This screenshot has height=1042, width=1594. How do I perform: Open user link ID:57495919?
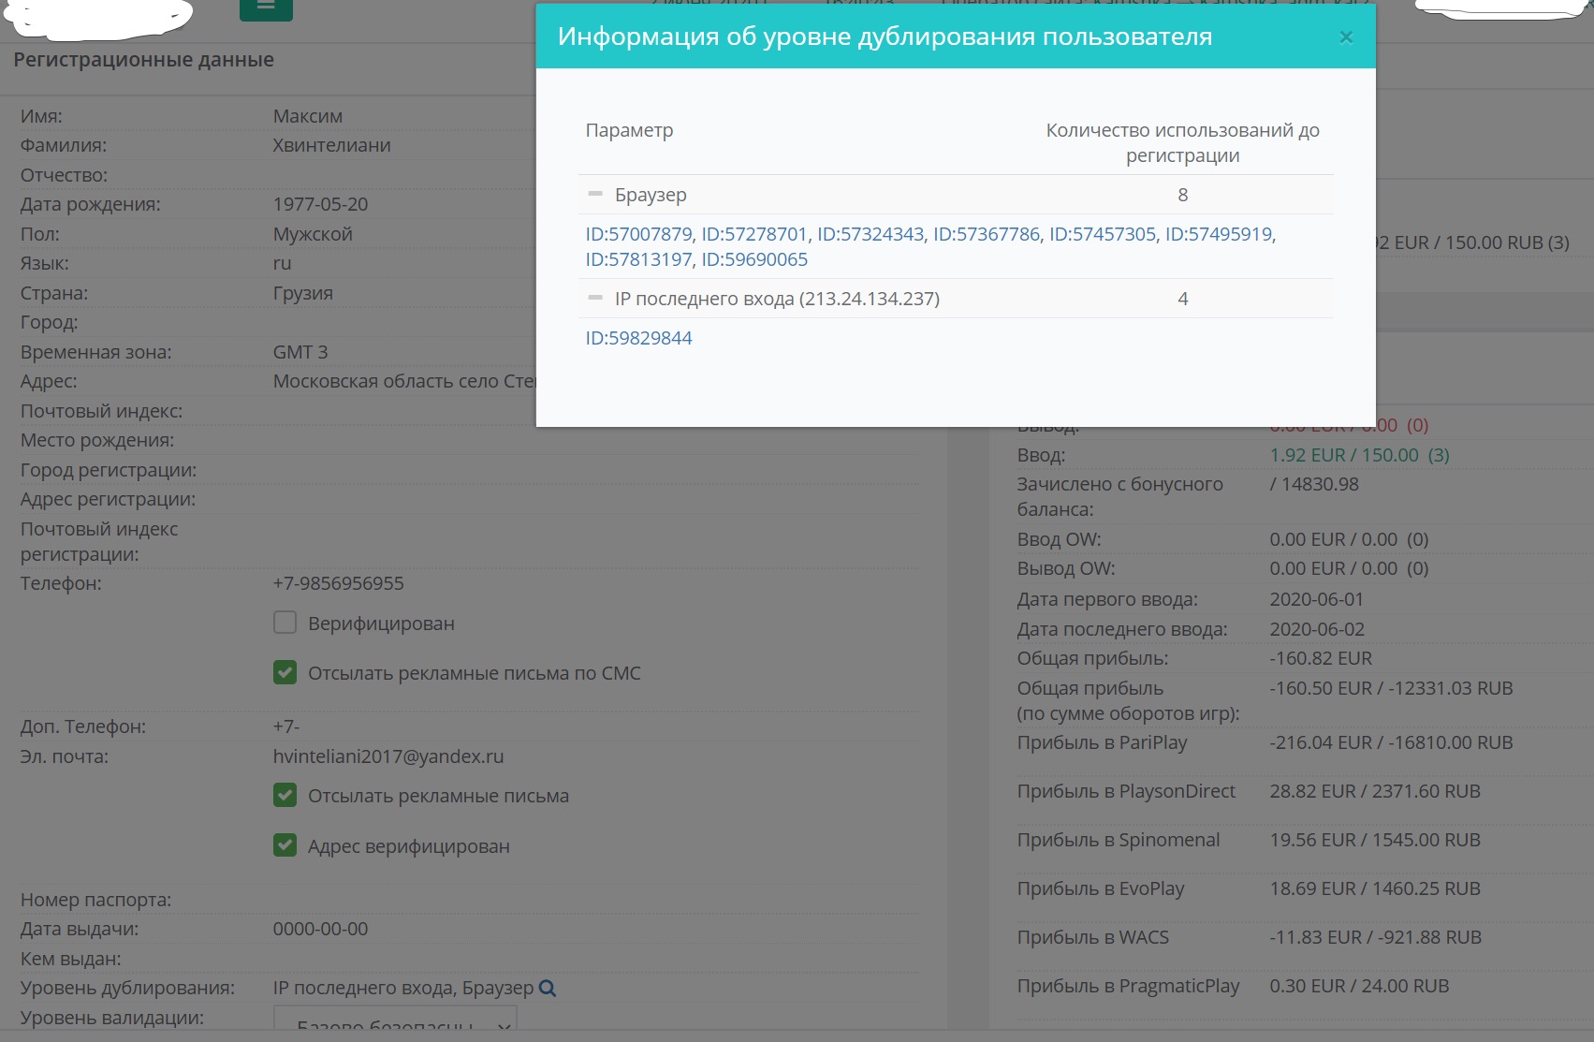1218,234
